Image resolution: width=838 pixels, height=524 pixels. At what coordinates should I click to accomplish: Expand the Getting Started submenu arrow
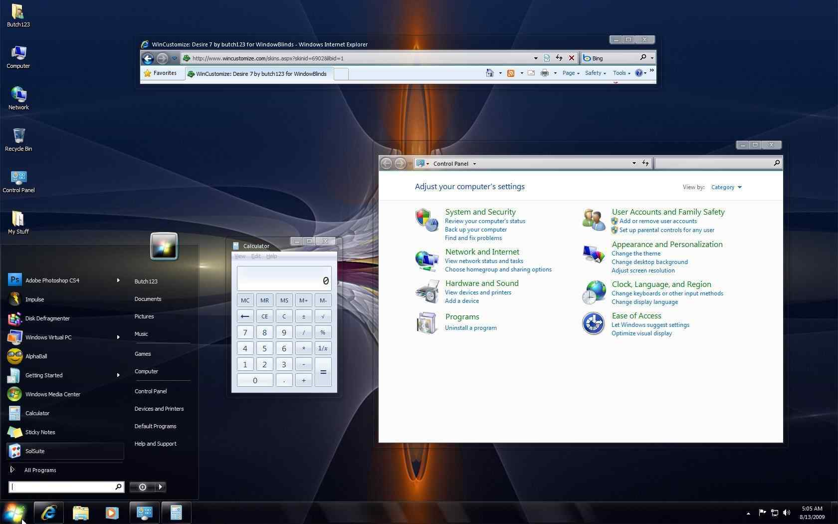tap(118, 375)
